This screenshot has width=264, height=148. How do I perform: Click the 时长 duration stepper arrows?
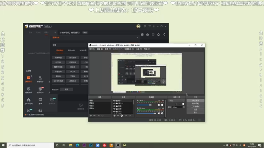tap(184, 107)
